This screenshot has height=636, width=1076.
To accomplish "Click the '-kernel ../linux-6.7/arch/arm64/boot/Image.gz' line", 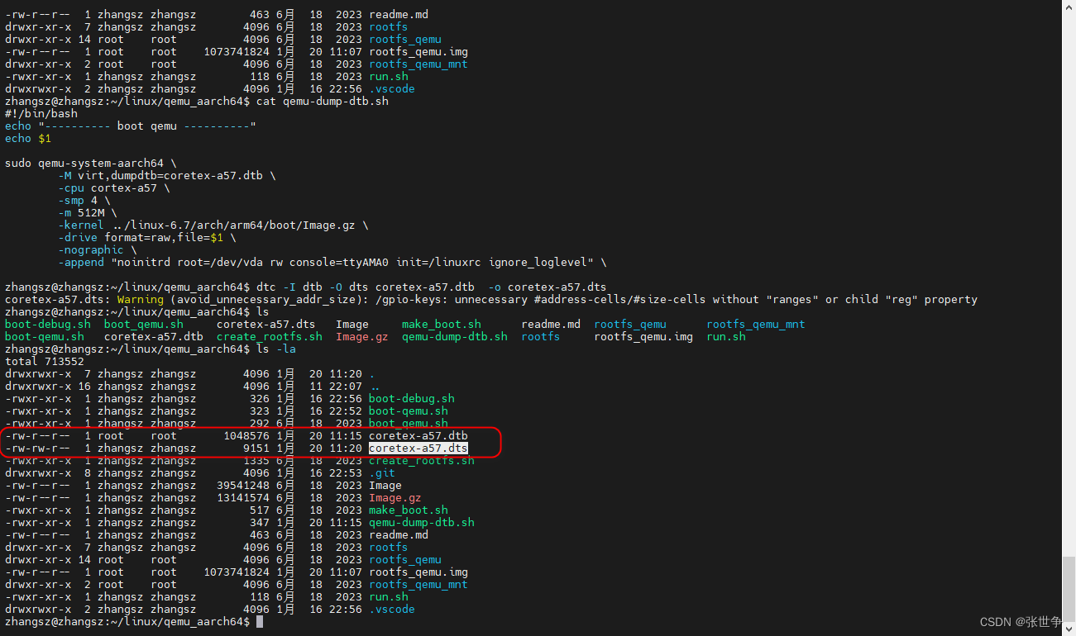I will click(213, 225).
